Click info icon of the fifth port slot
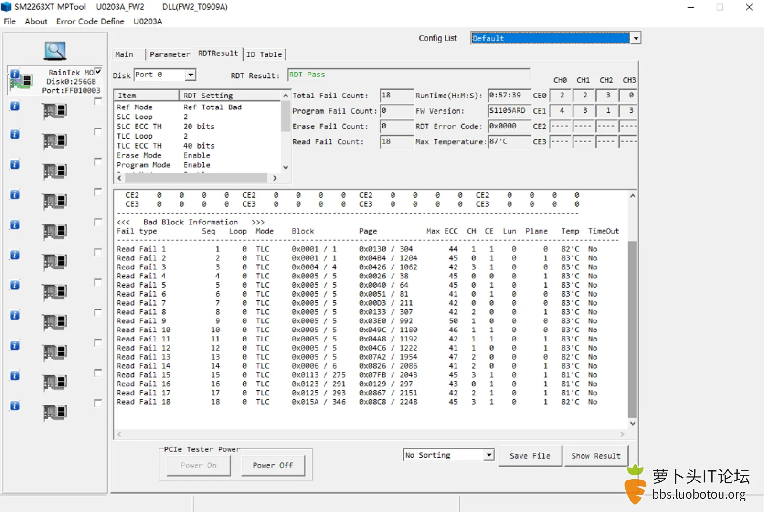The width and height of the screenshot is (764, 512). click(x=15, y=194)
